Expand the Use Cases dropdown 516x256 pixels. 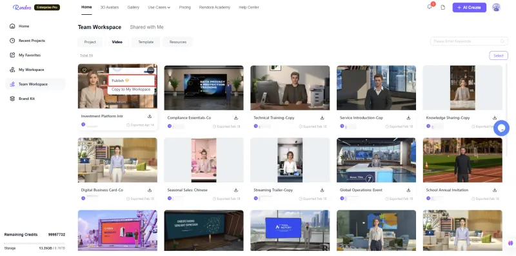click(x=159, y=7)
